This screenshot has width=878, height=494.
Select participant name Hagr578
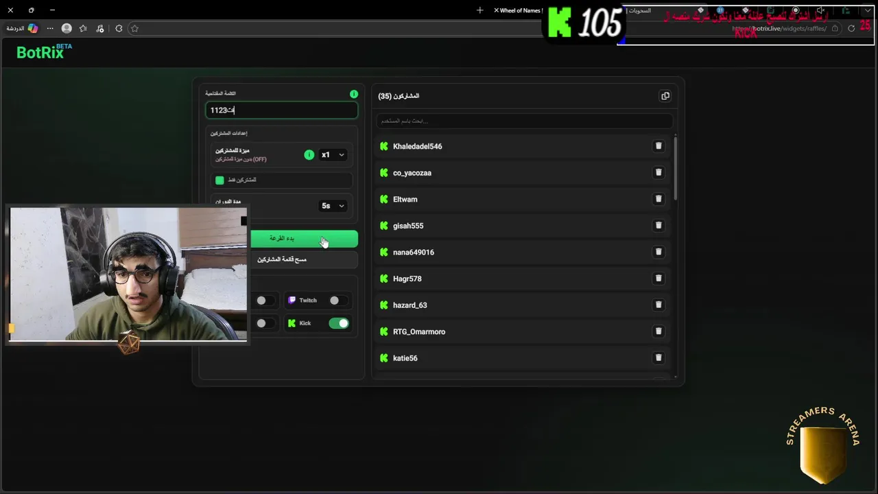tap(407, 279)
